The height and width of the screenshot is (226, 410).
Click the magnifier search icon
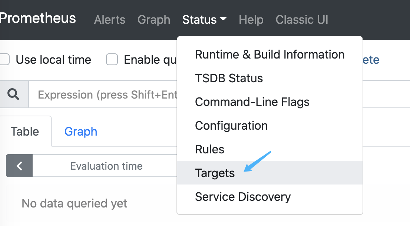pyautogui.click(x=13, y=94)
